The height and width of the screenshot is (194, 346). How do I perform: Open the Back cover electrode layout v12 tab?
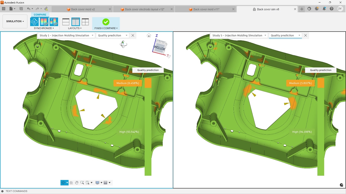144,9
